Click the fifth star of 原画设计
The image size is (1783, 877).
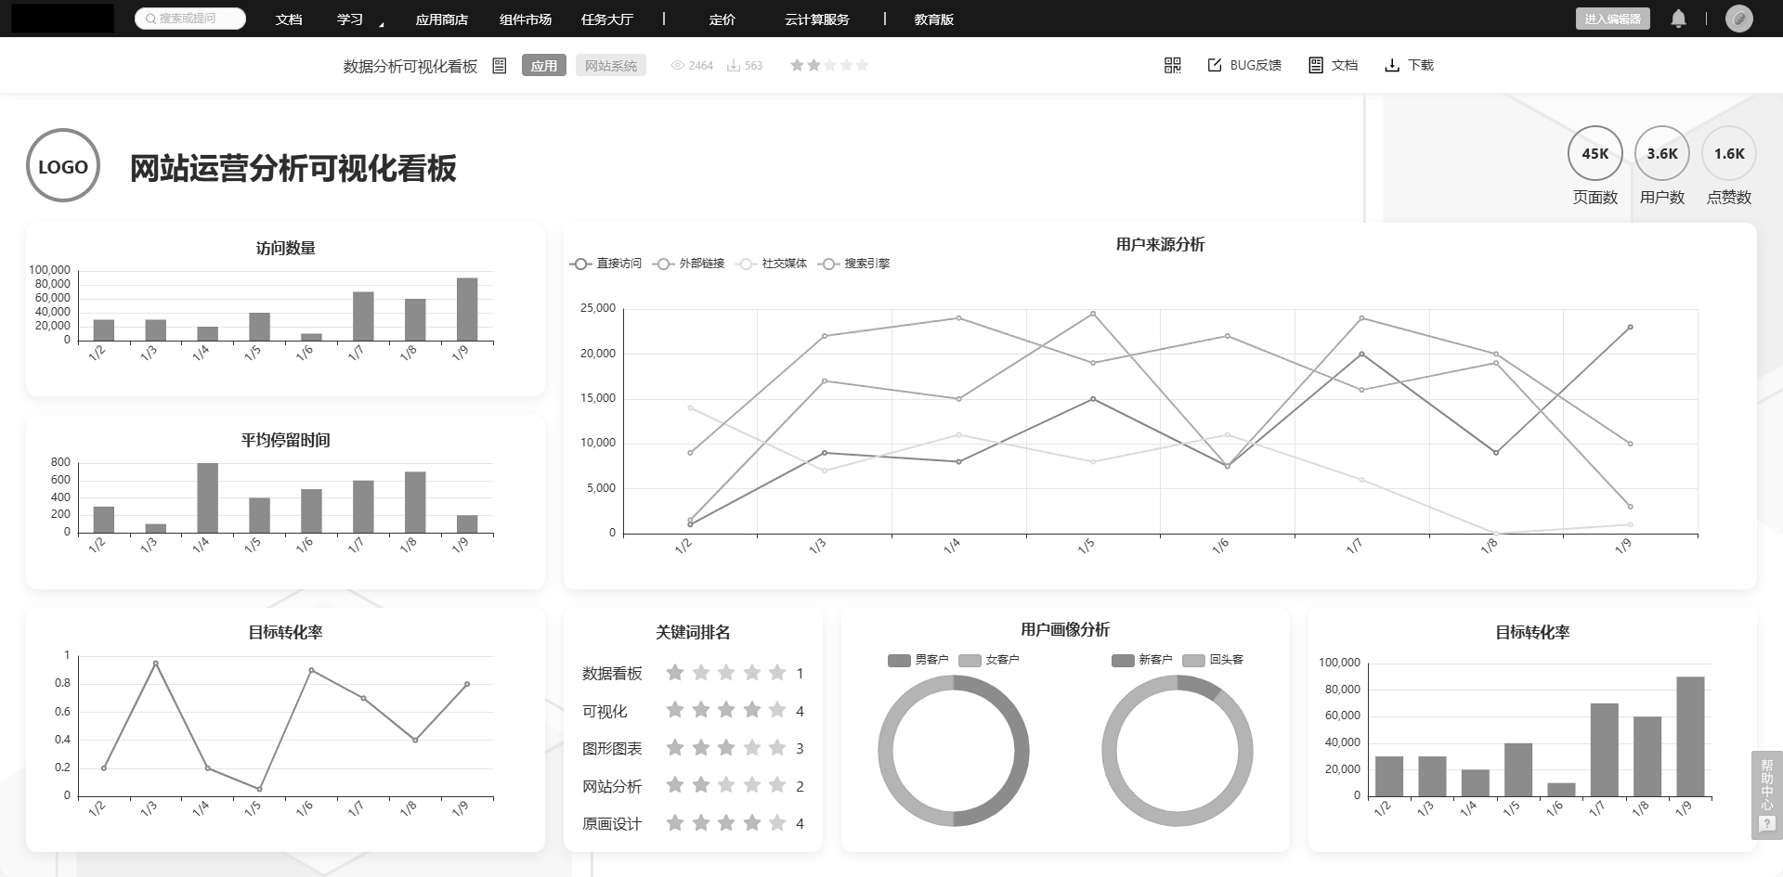(x=777, y=823)
